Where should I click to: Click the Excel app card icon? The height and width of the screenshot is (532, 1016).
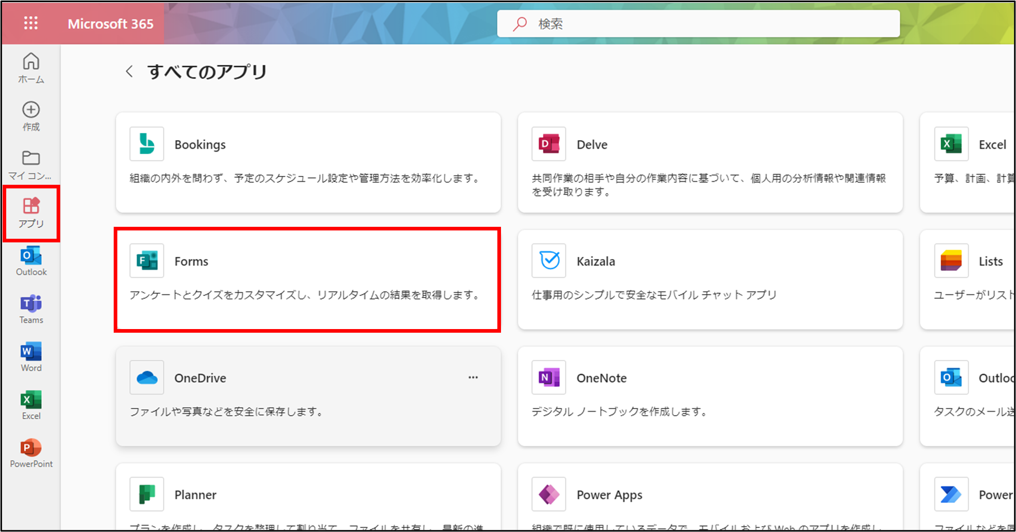pyautogui.click(x=951, y=144)
